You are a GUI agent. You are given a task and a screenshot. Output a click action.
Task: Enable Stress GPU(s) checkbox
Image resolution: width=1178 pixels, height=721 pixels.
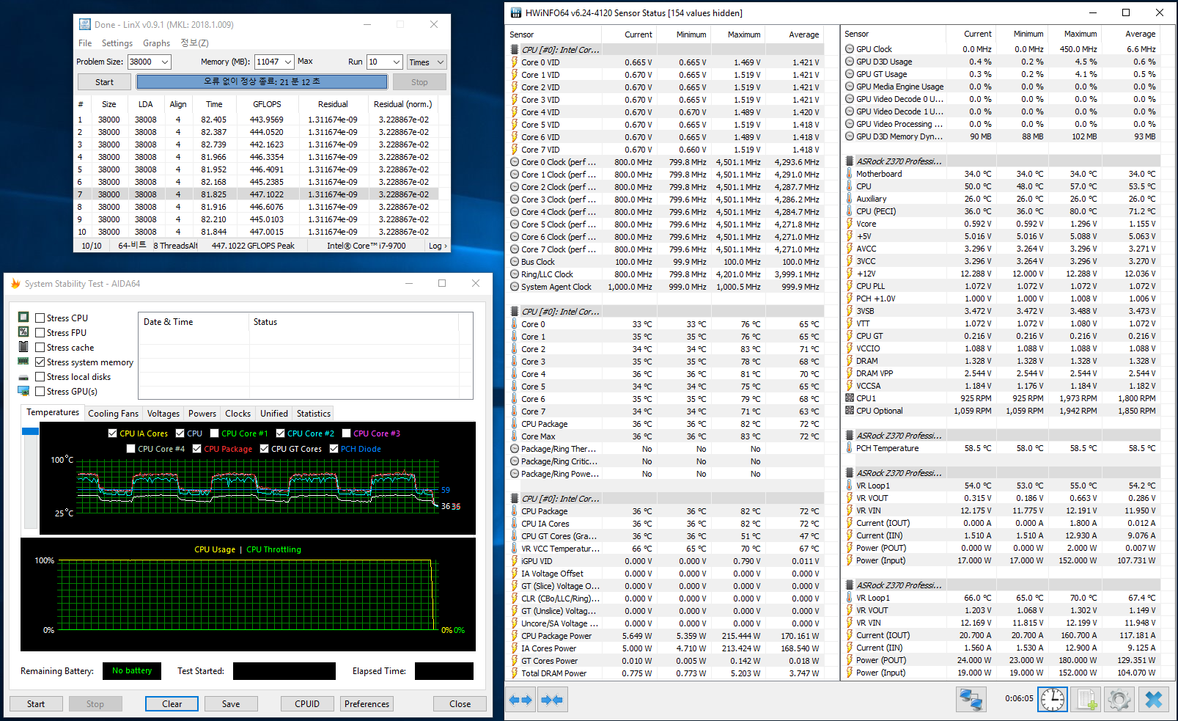click(x=40, y=391)
